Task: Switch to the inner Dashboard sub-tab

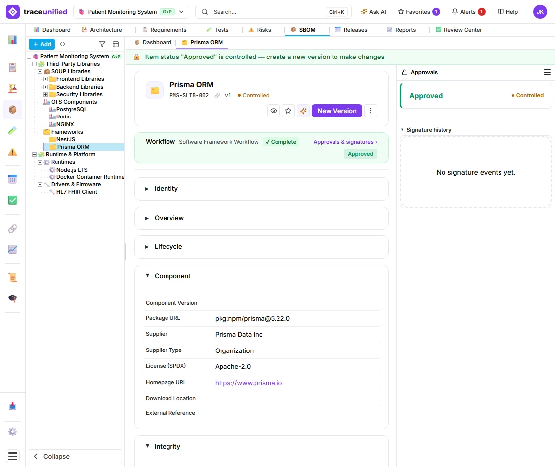Action: click(153, 42)
